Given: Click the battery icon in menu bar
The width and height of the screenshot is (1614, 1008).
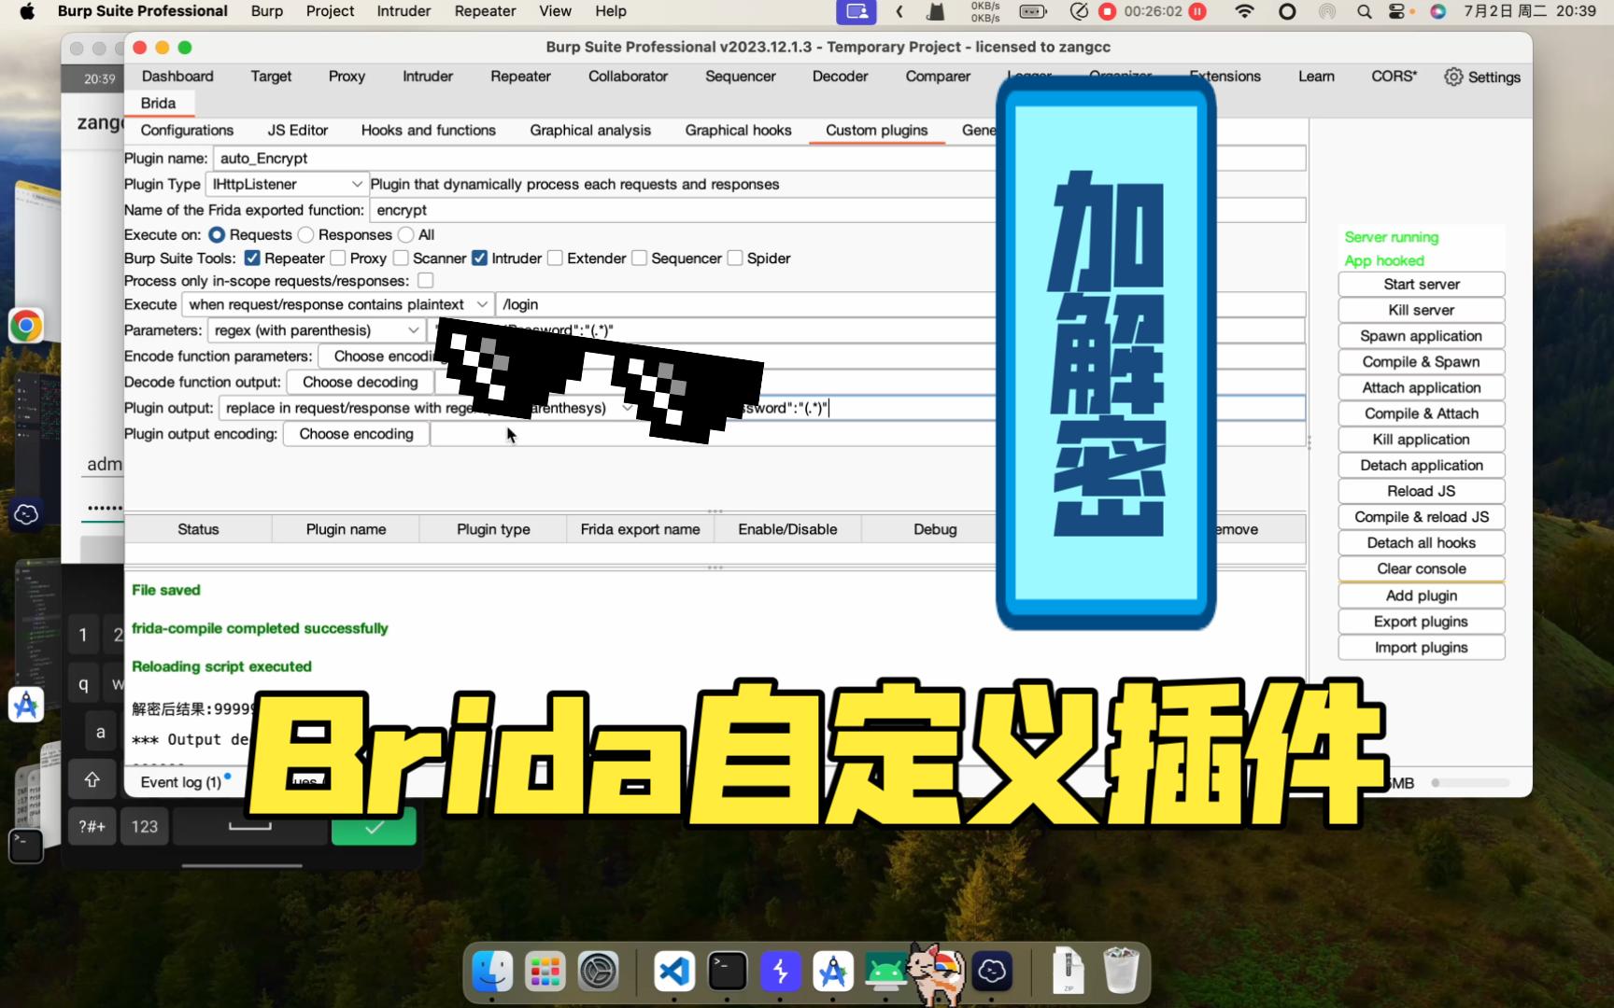Looking at the screenshot, I should tap(1032, 11).
